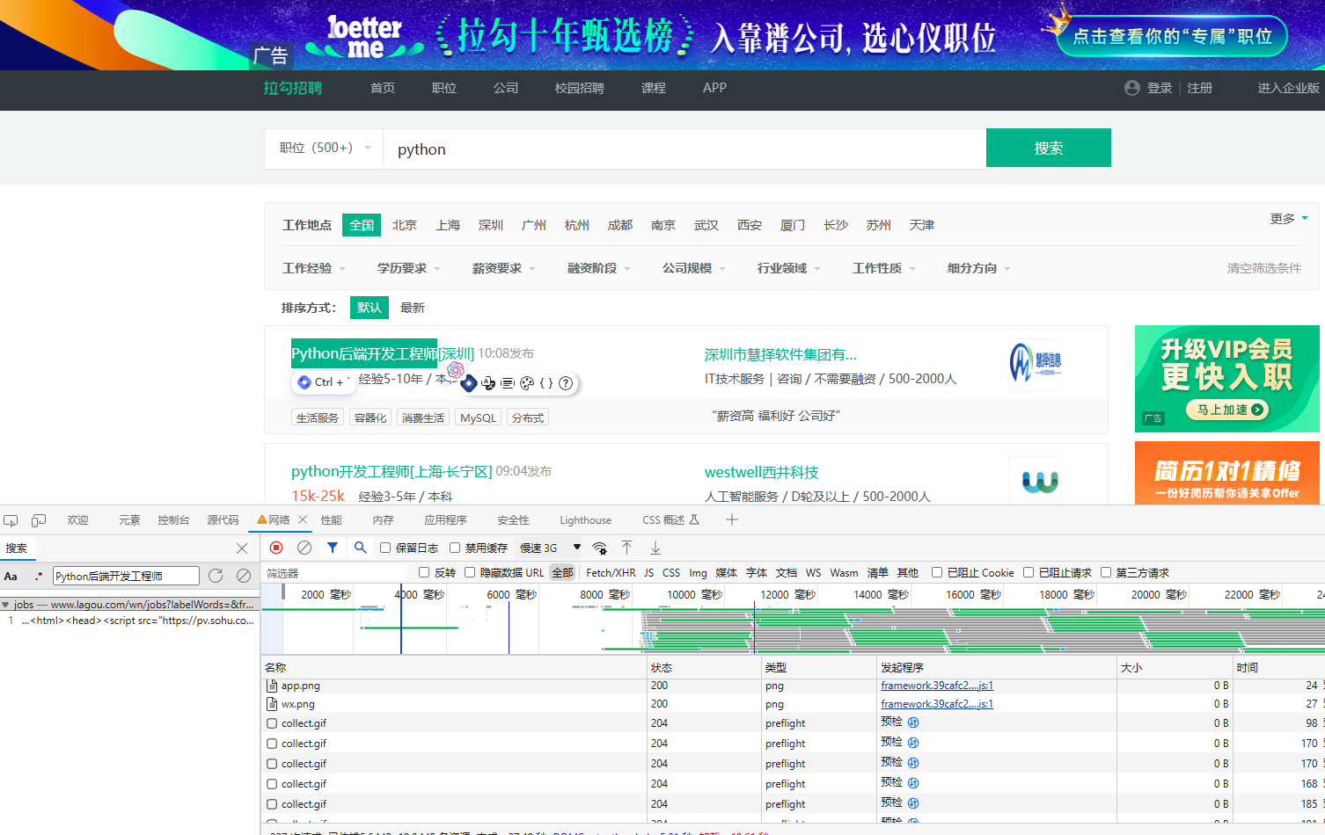Click the 筛选器 filter input
1325x835 pixels.
[x=338, y=573]
